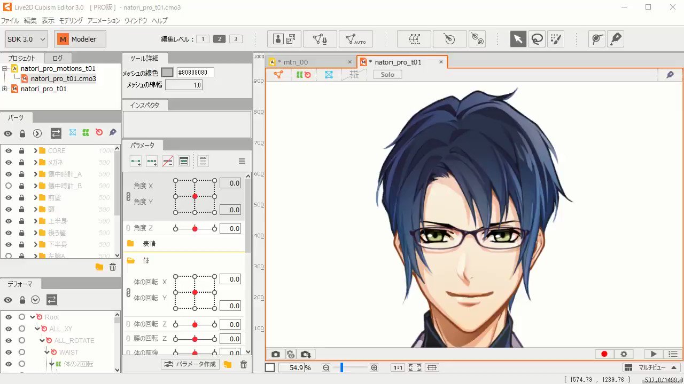Click the mesh color hex input field
This screenshot has width=684, height=384.
[x=196, y=73]
